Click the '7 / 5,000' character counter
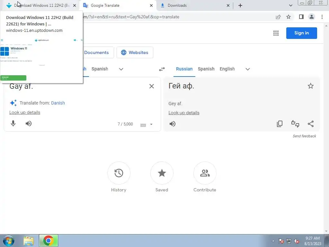The image size is (329, 247). click(125, 124)
